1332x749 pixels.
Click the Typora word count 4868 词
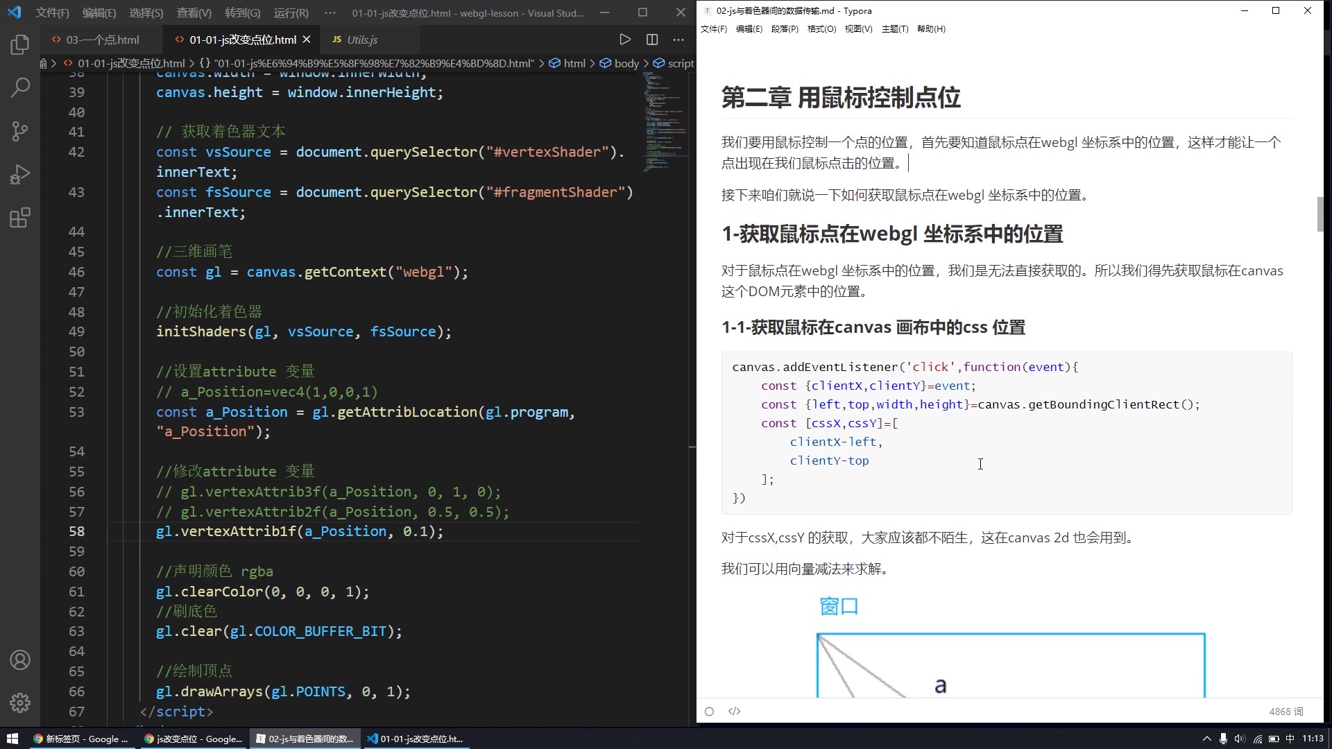coord(1286,711)
